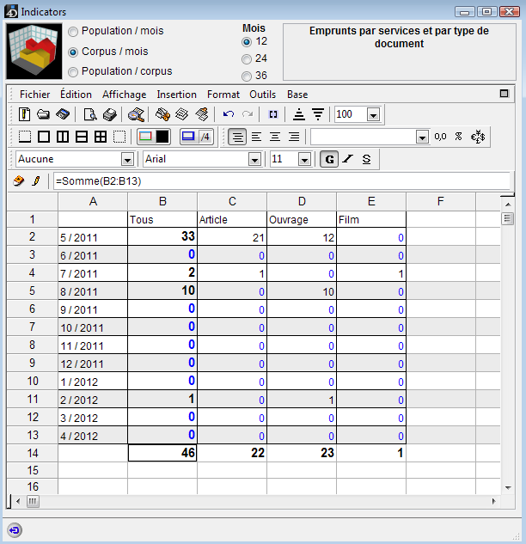Toggle default alignment button

pos(237,137)
